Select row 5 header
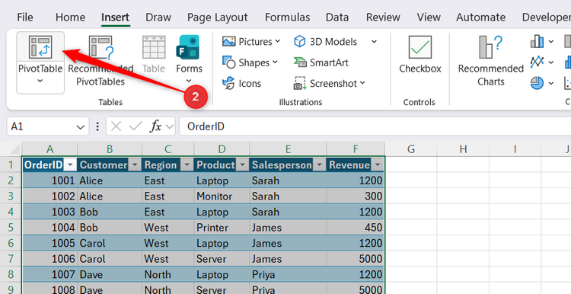This screenshot has height=294, width=571. 11,228
